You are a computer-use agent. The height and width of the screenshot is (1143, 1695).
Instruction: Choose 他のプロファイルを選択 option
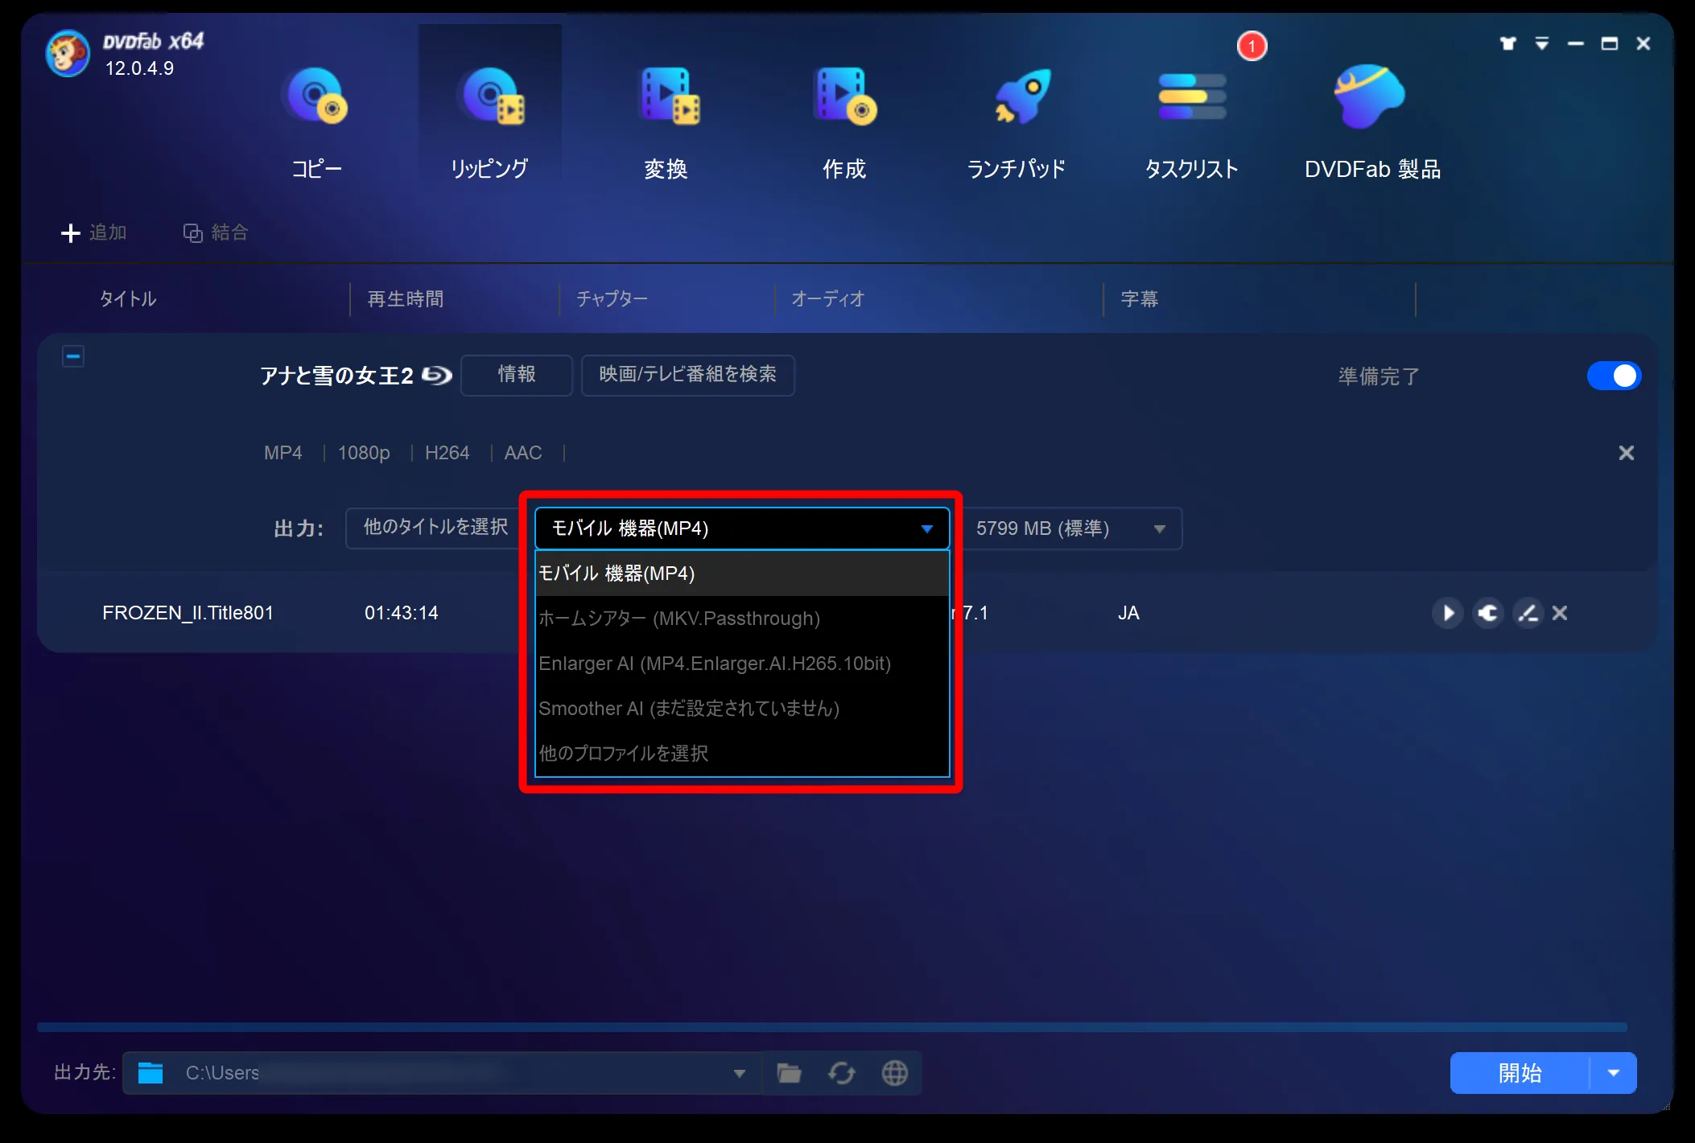pyautogui.click(x=742, y=754)
